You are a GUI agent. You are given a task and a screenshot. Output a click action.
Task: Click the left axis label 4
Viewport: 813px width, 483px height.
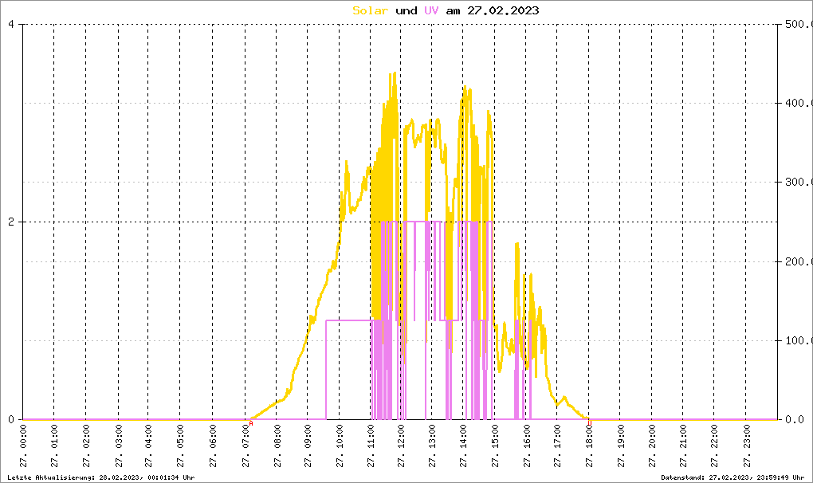coord(11,25)
